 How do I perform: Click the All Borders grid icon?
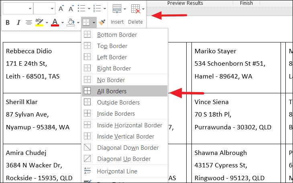(87, 91)
